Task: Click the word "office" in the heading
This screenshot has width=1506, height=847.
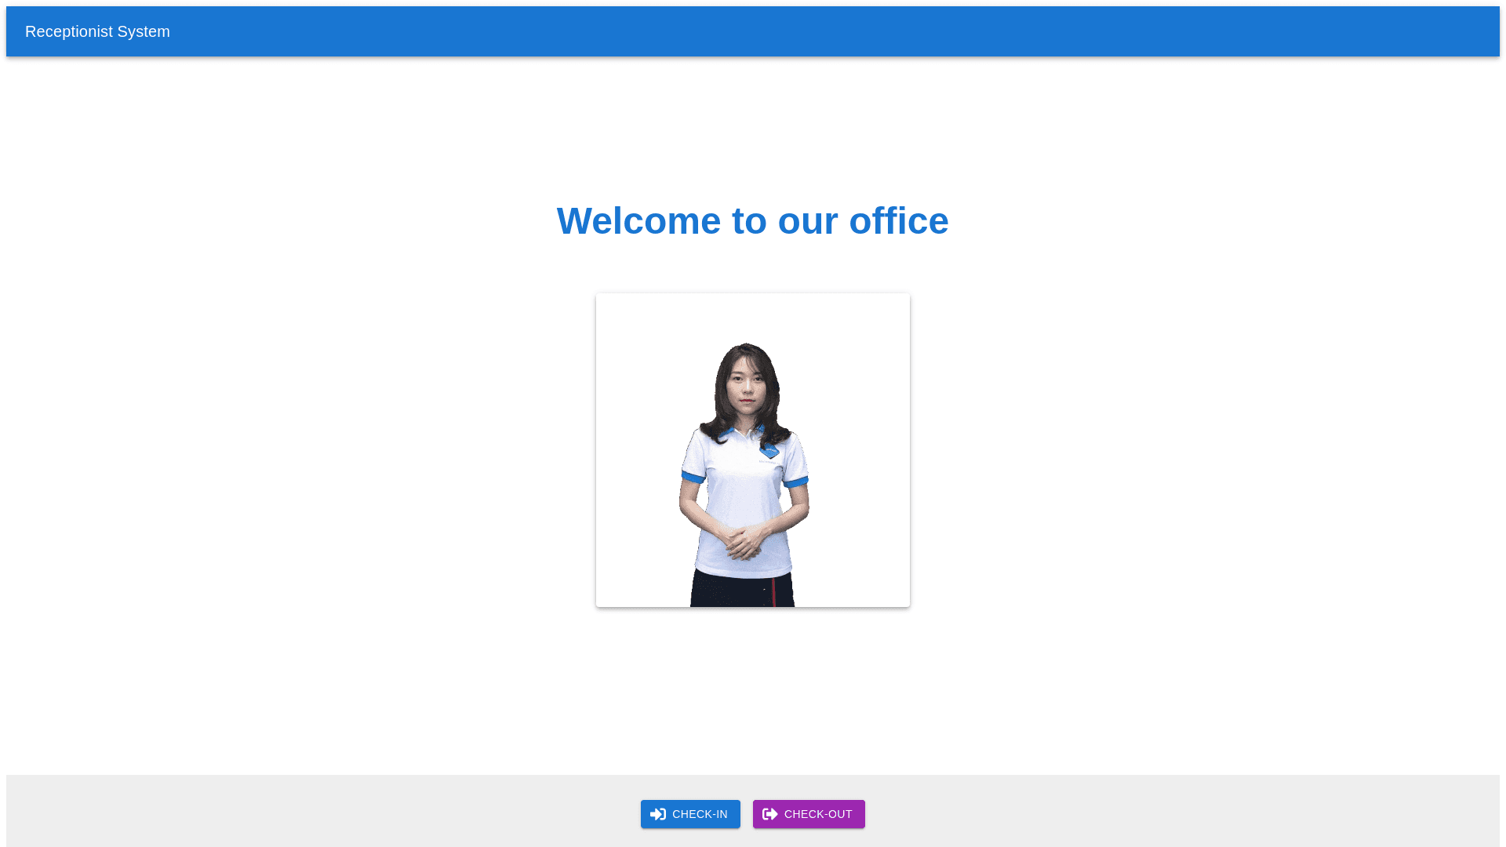Action: click(x=899, y=221)
